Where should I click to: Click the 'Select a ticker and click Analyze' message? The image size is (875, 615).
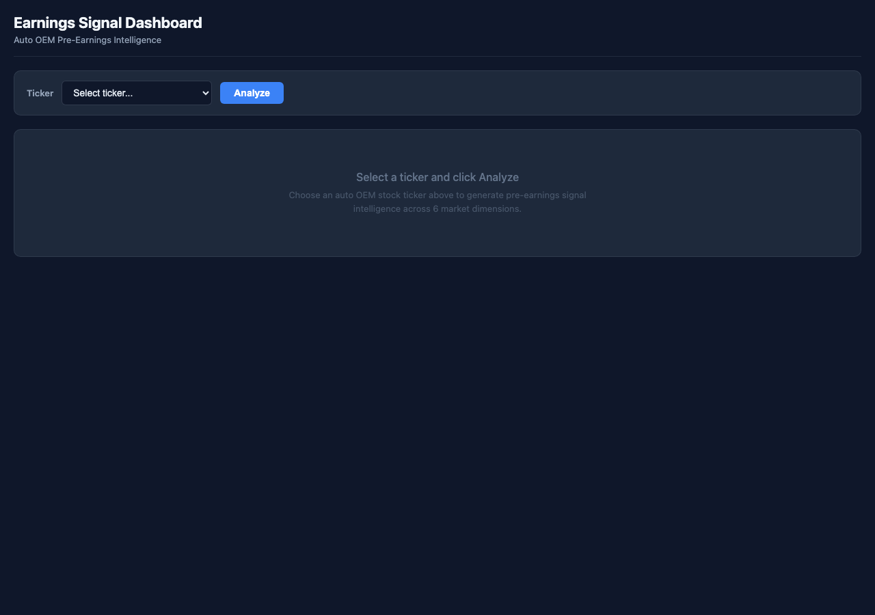point(437,177)
